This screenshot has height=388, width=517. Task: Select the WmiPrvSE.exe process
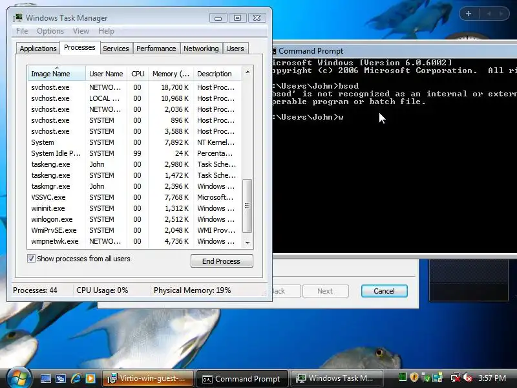tap(135, 230)
